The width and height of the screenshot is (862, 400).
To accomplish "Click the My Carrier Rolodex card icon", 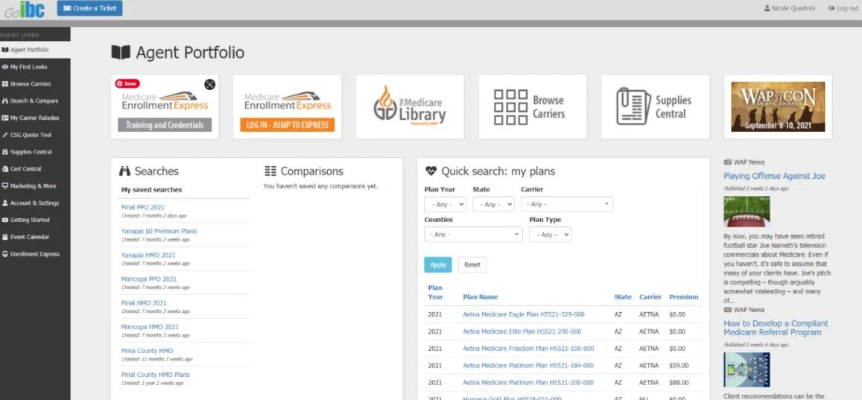I will (5, 118).
